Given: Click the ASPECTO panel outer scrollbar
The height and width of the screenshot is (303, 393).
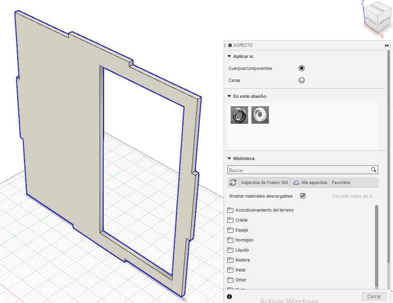Looking at the screenshot, I should [x=389, y=157].
